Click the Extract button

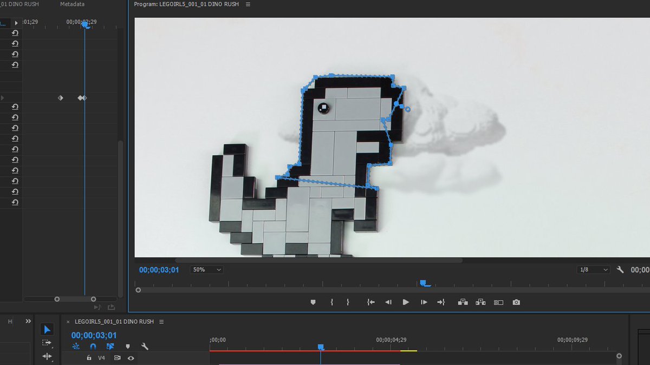(x=480, y=302)
